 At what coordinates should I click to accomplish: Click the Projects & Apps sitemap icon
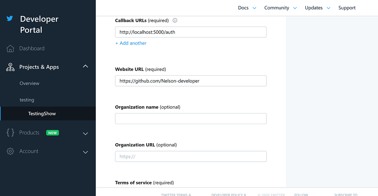10,67
